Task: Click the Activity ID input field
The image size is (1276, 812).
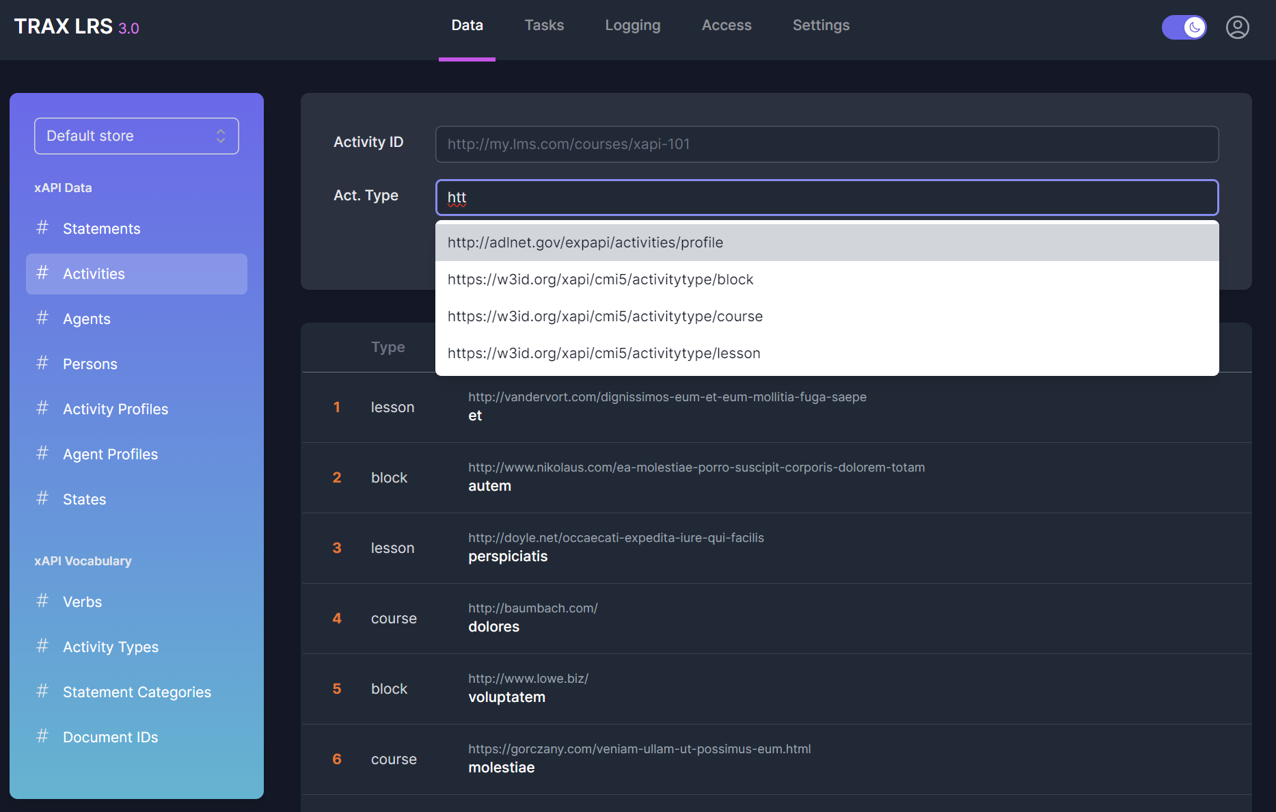Action: (826, 144)
